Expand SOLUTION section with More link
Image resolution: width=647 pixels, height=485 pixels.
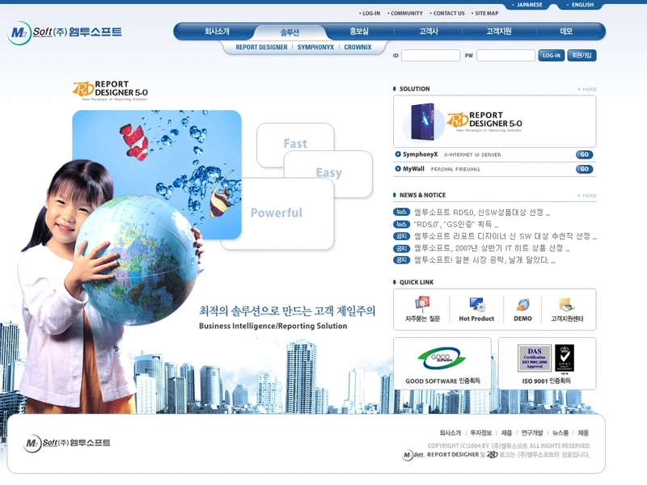pos(587,89)
